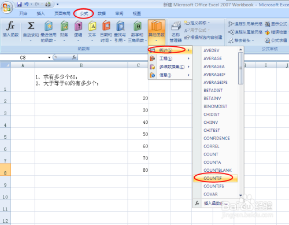The image size is (289, 225).
Task: Click the More Functions (其他函数) button
Action: pos(157,32)
